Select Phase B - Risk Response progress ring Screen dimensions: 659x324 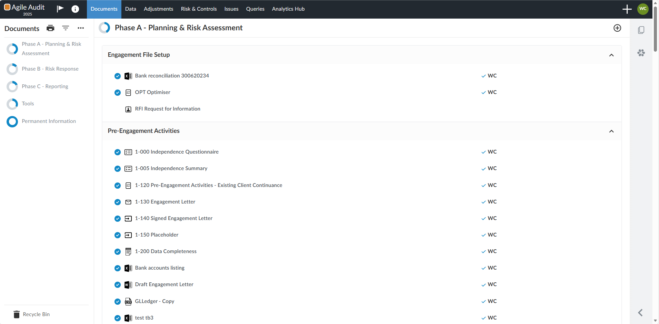12,69
